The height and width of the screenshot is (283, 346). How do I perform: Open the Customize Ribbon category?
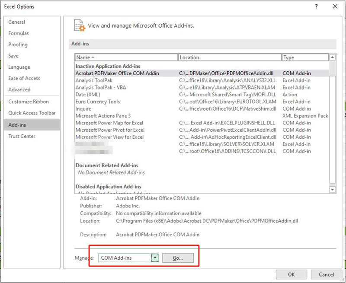click(x=29, y=102)
